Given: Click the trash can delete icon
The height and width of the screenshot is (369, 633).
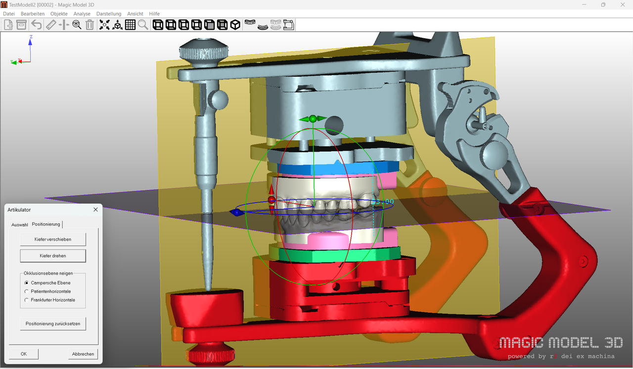Looking at the screenshot, I should [90, 25].
